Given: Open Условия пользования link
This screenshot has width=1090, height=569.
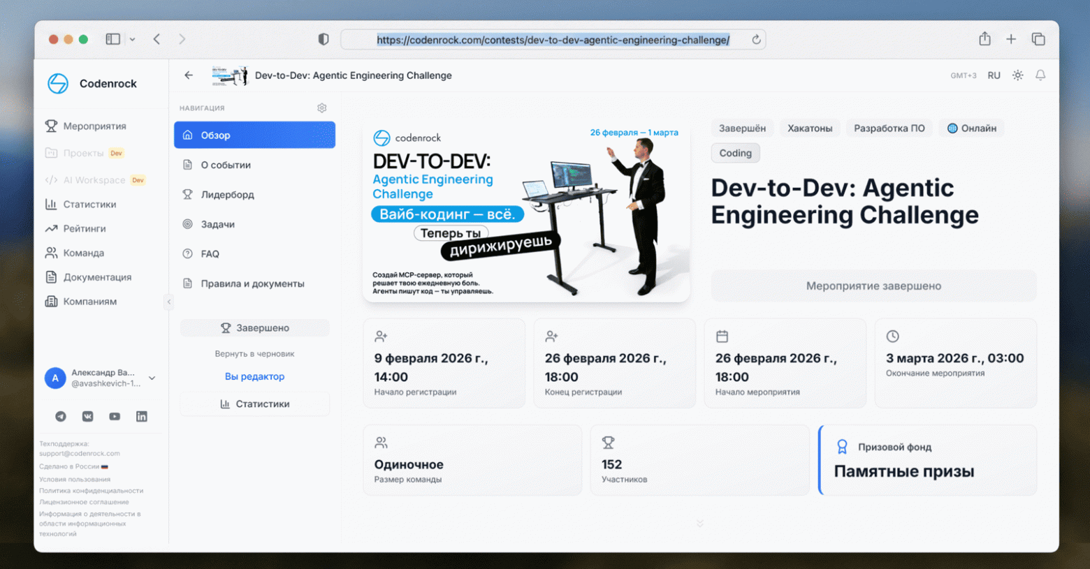Looking at the screenshot, I should [75, 479].
